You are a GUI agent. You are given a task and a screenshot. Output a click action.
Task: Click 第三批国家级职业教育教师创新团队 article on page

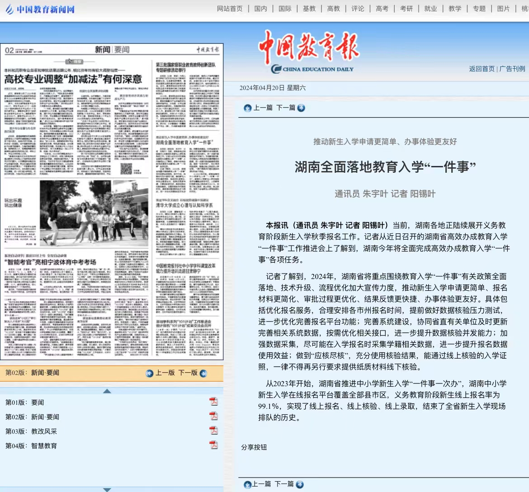click(x=185, y=67)
